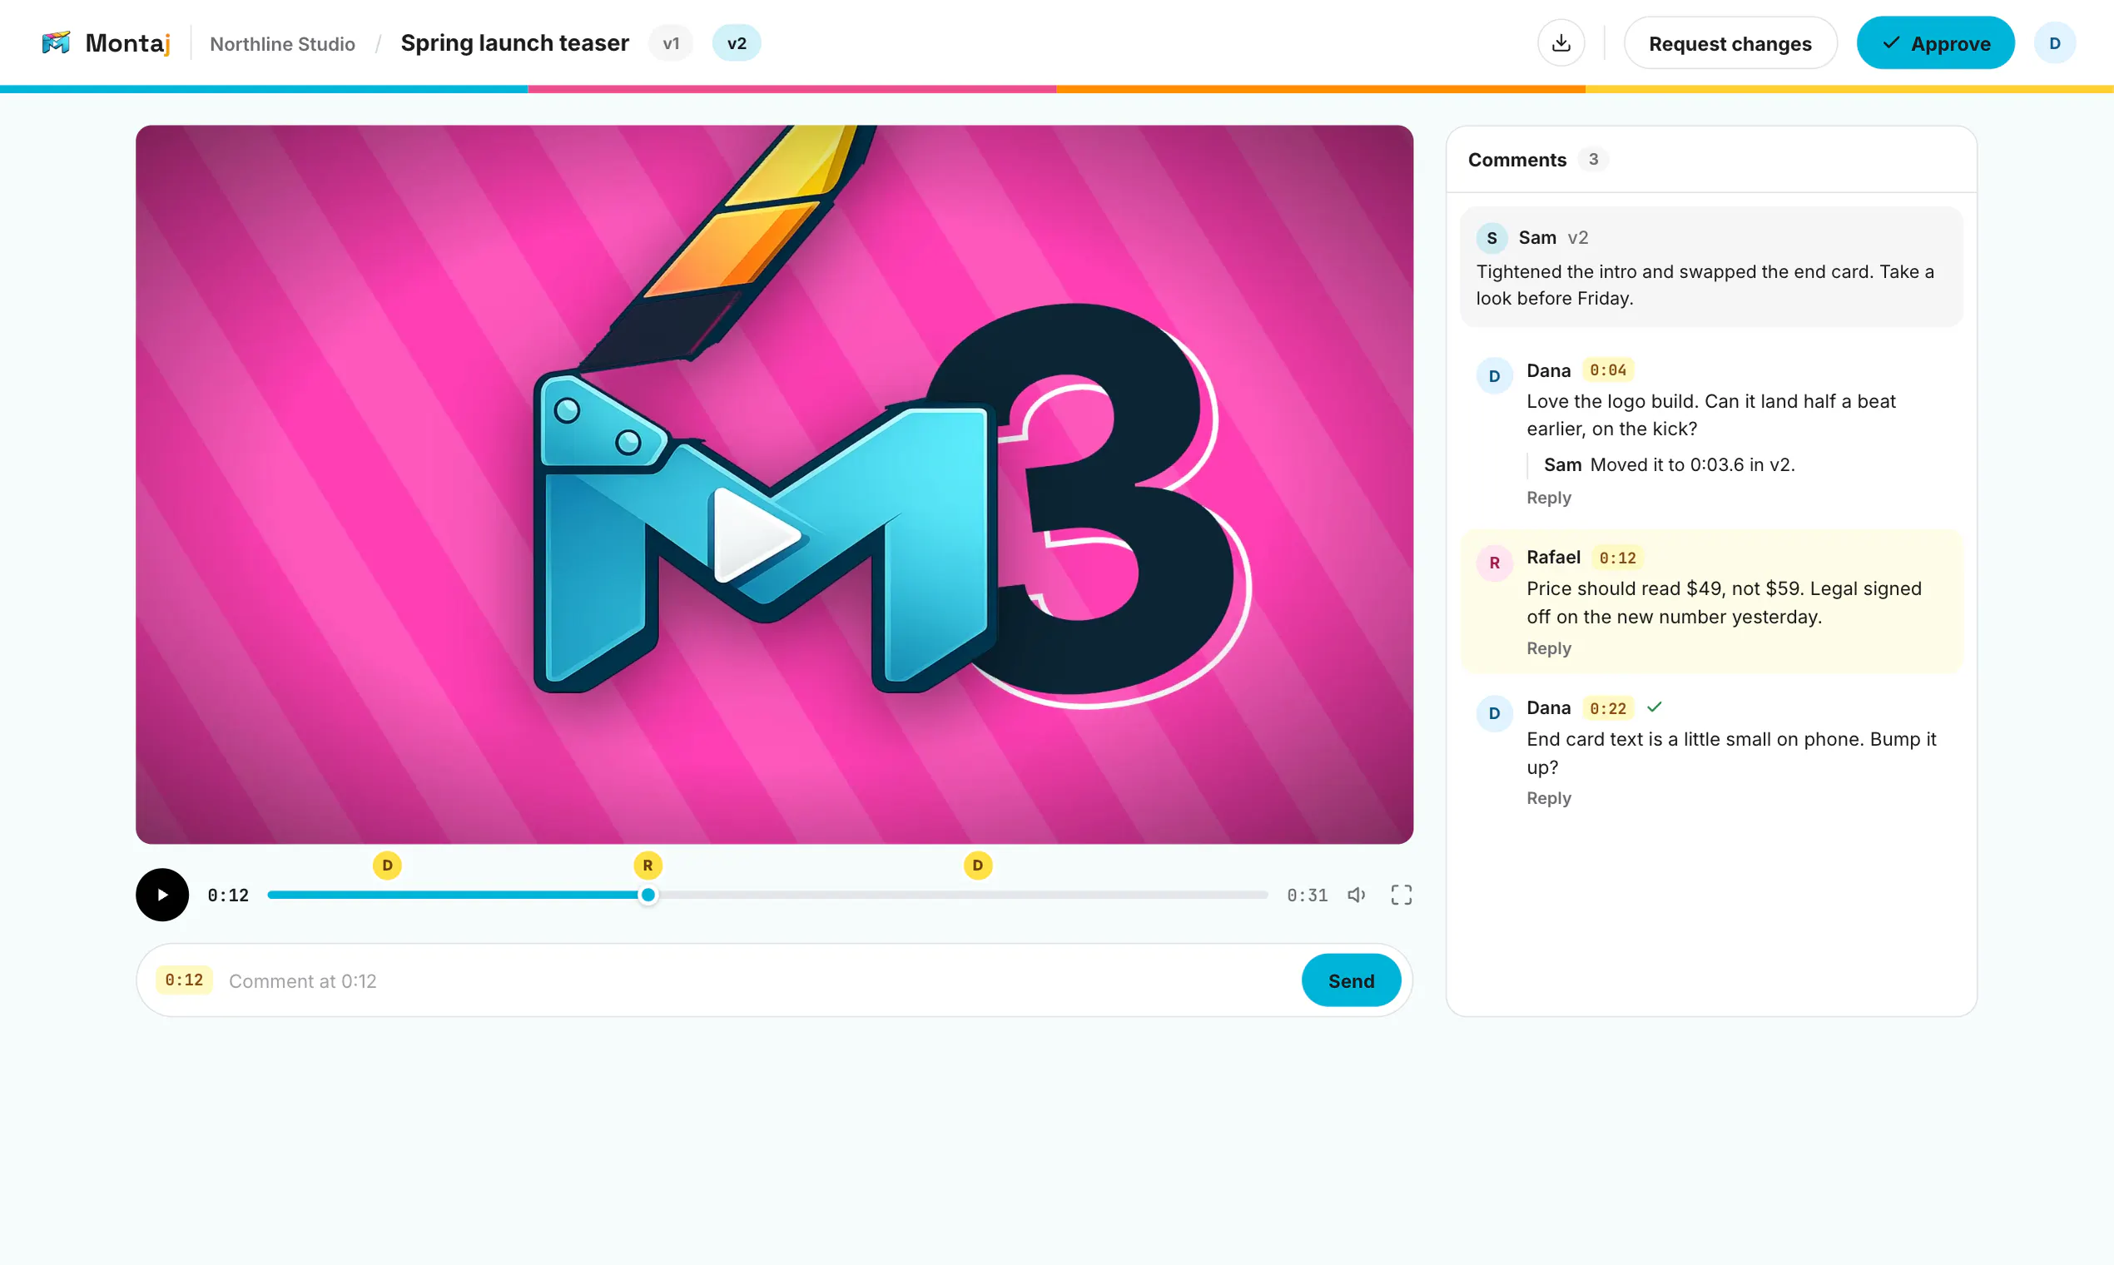Seek to the 0:04 timestamp badge

(1608, 370)
